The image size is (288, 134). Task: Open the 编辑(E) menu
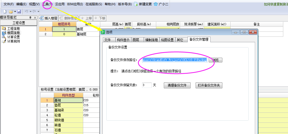tap(21, 4)
